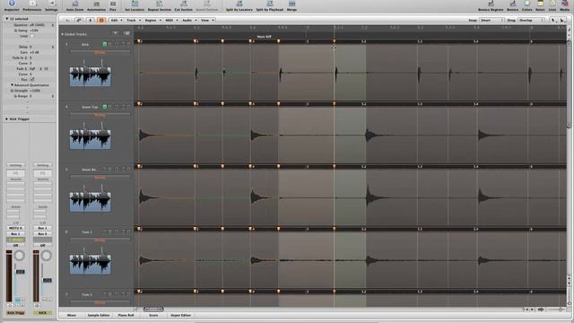574x323 pixels.
Task: Open the Audio menu in Arrange area
Action: point(189,20)
